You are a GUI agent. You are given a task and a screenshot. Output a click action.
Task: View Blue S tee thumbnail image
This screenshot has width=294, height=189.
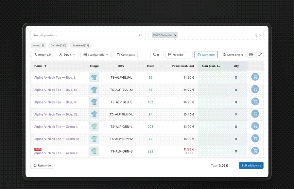coord(94,102)
